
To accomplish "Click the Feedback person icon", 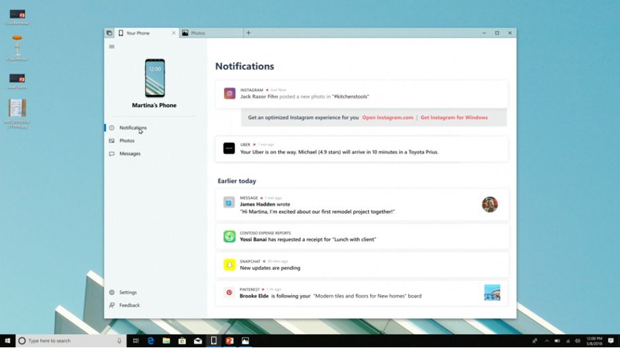I will tap(112, 305).
